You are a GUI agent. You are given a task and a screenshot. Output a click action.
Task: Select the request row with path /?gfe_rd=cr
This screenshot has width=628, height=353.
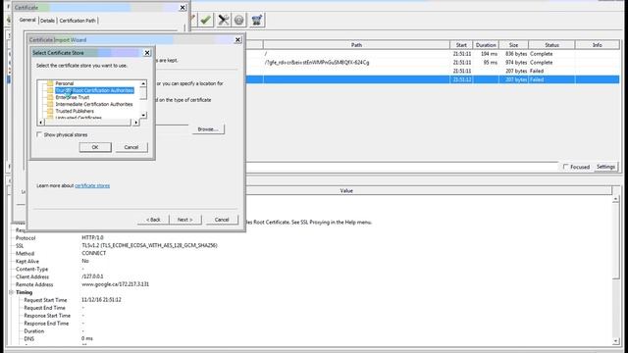point(433,63)
